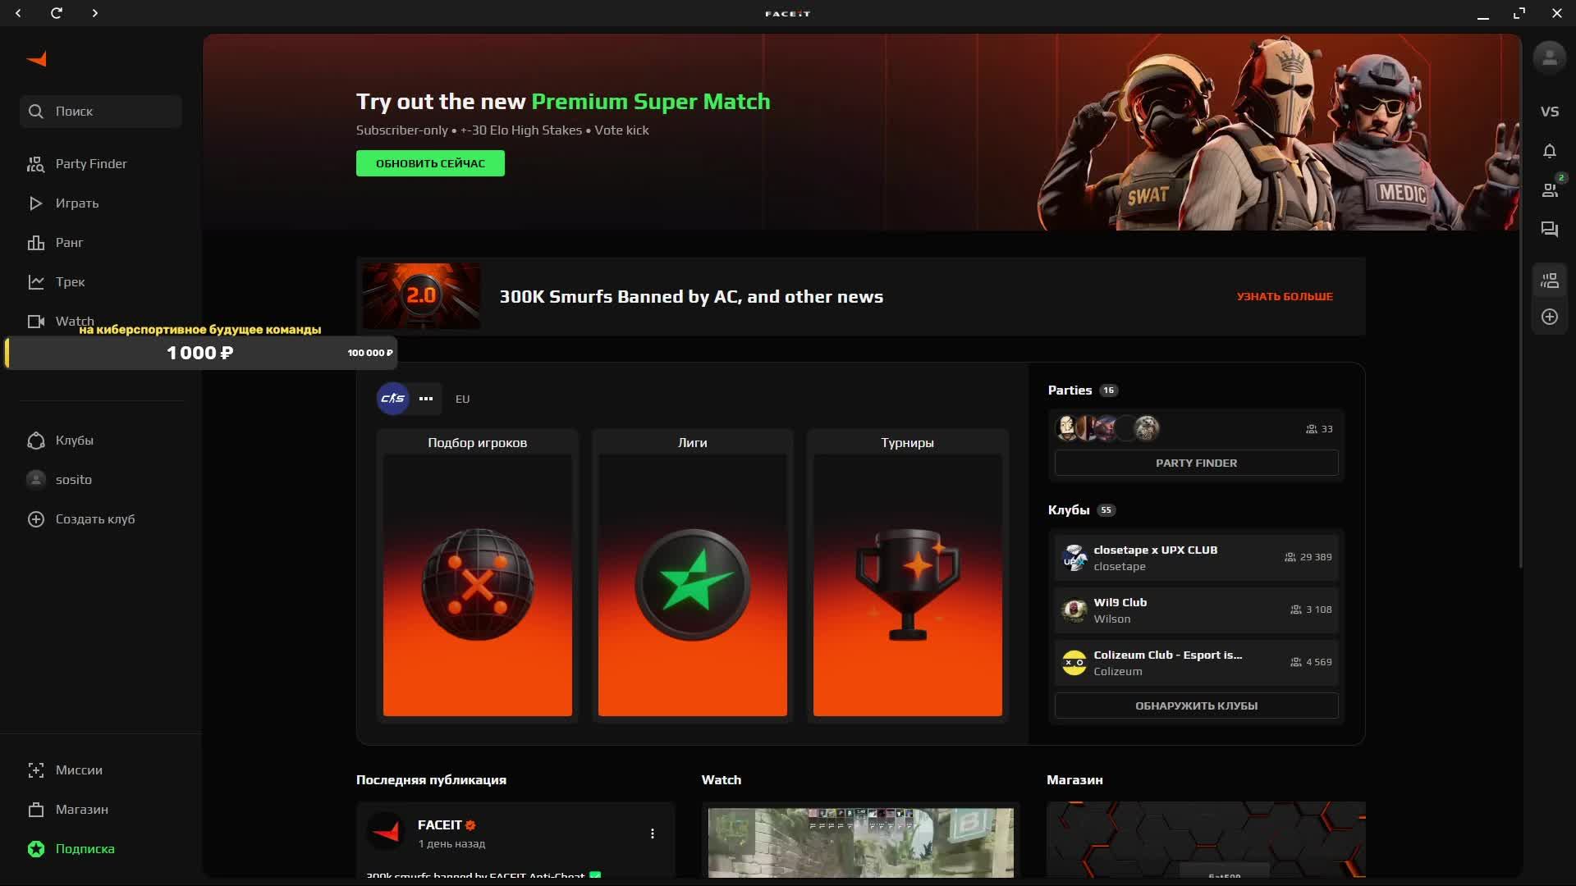Viewport: 1576px width, 886px height.
Task: Click the plus circle icon in right sidebar
Action: [1549, 317]
